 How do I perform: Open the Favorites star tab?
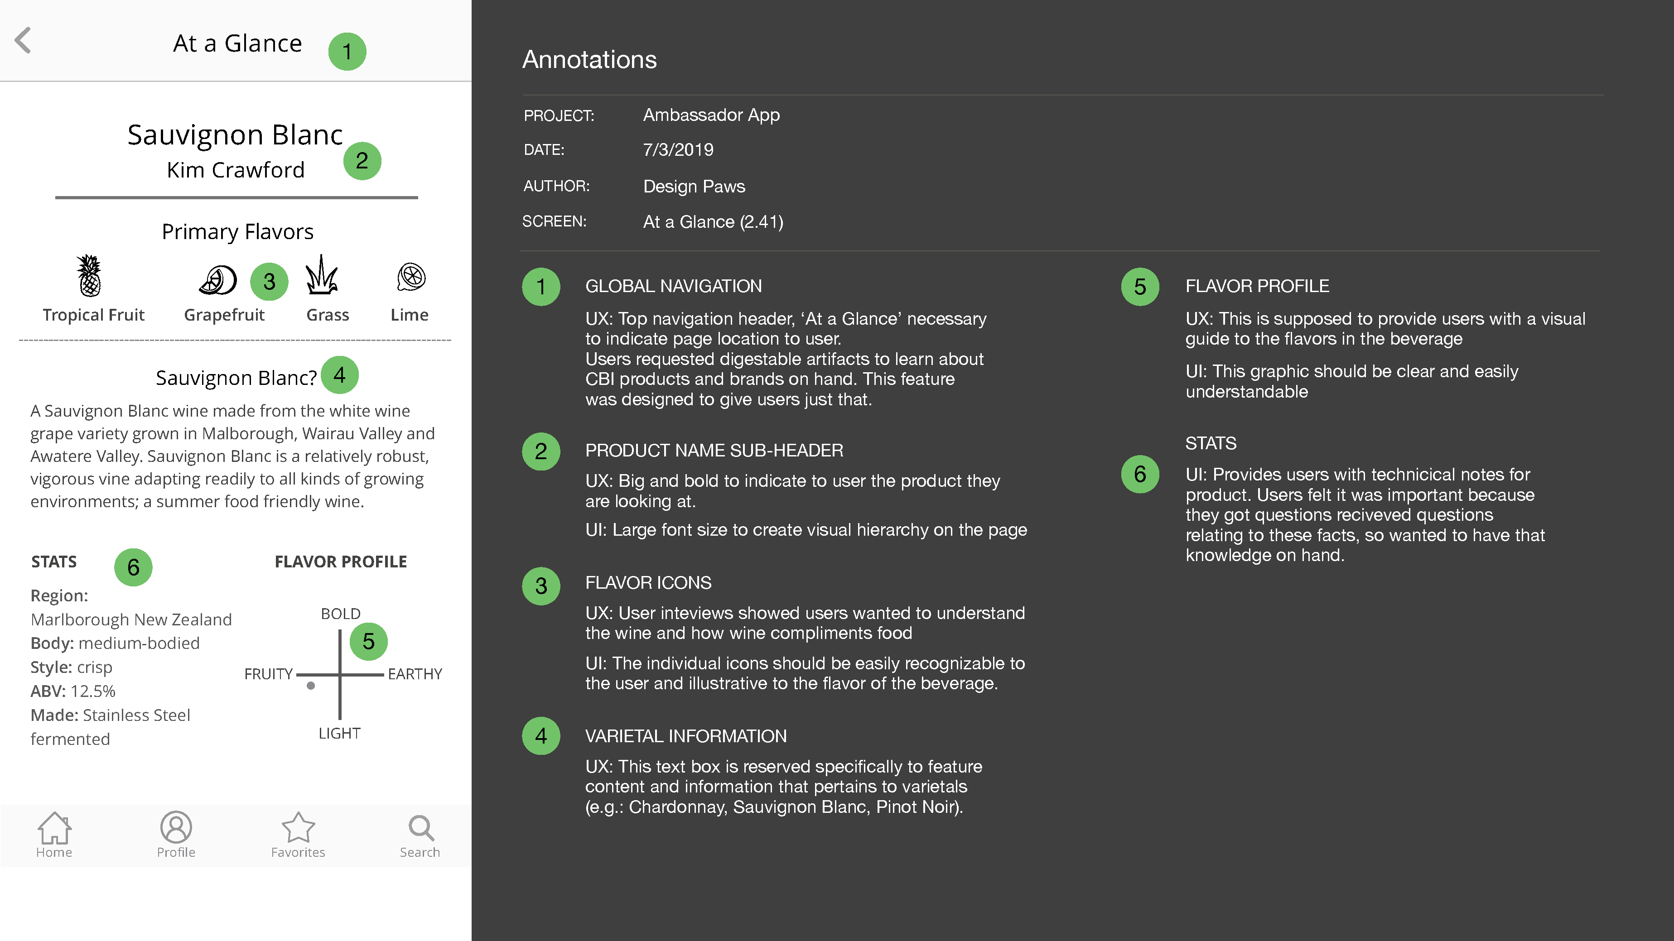[298, 836]
